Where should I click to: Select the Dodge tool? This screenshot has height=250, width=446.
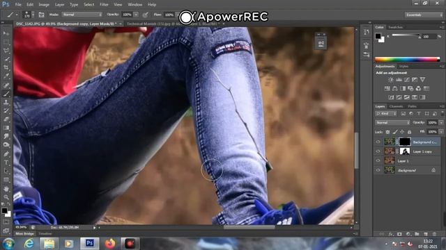tap(6, 144)
